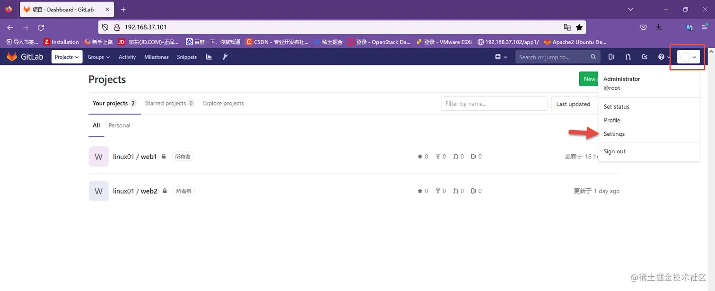Click the web2 project avatar
The height and width of the screenshot is (291, 715).
(98, 191)
